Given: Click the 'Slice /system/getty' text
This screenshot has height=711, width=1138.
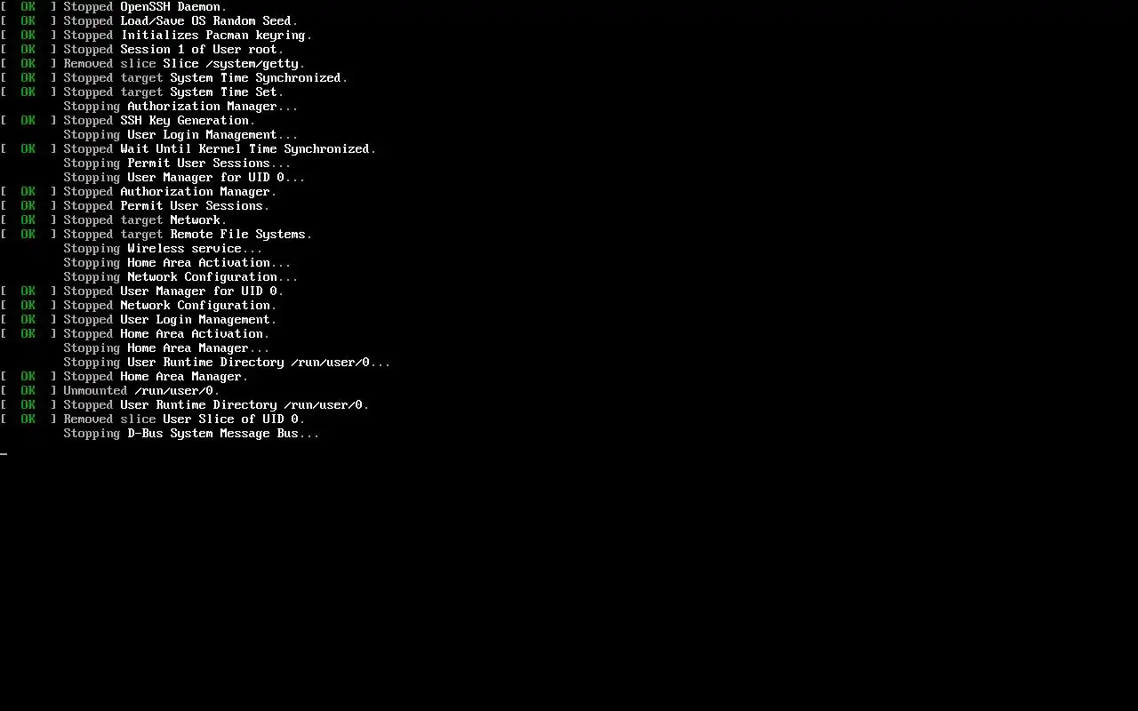Looking at the screenshot, I should [231, 64].
